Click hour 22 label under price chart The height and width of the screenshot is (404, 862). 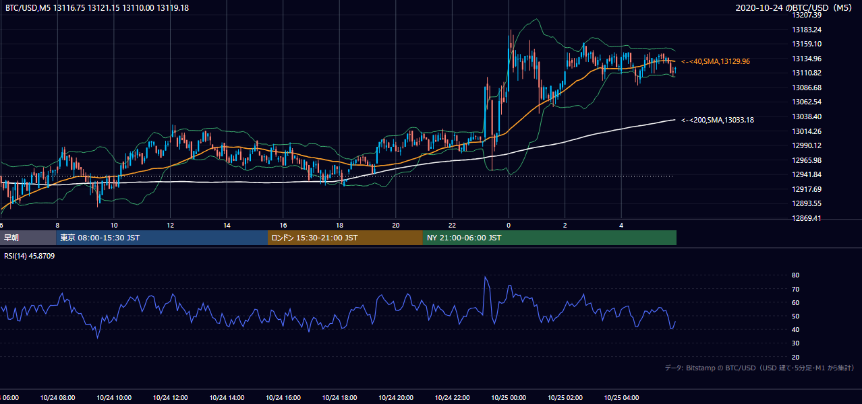452,225
